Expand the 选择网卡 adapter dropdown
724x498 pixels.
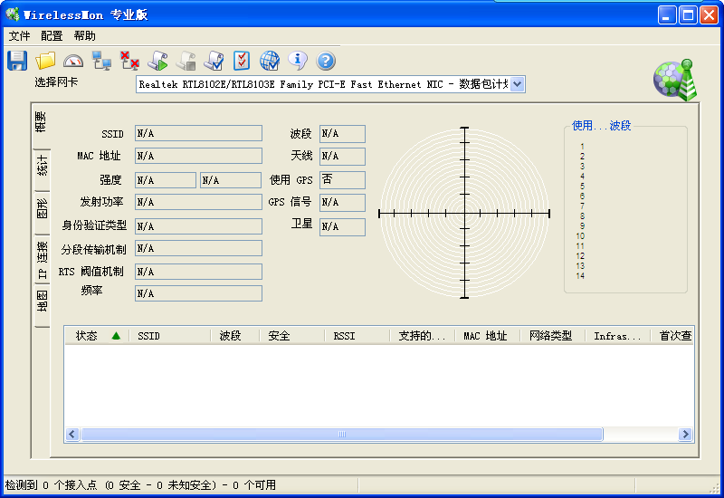tap(518, 84)
